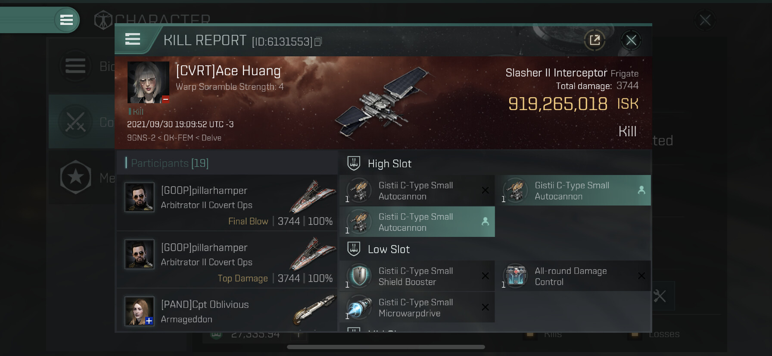The width and height of the screenshot is (772, 356).
Task: Open the Kill Report hamburger menu
Action: [133, 40]
